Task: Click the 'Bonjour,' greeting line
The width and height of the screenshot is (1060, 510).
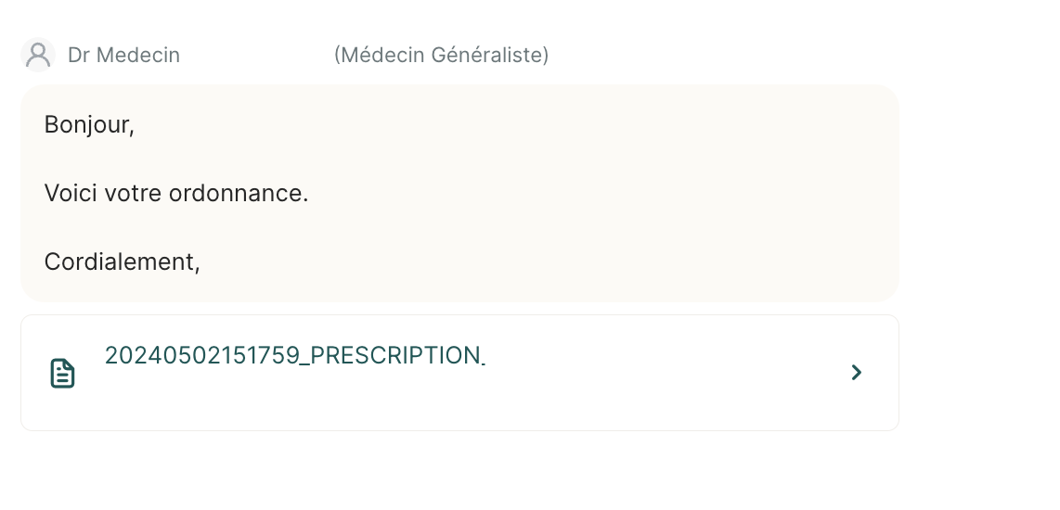Action: (x=89, y=125)
